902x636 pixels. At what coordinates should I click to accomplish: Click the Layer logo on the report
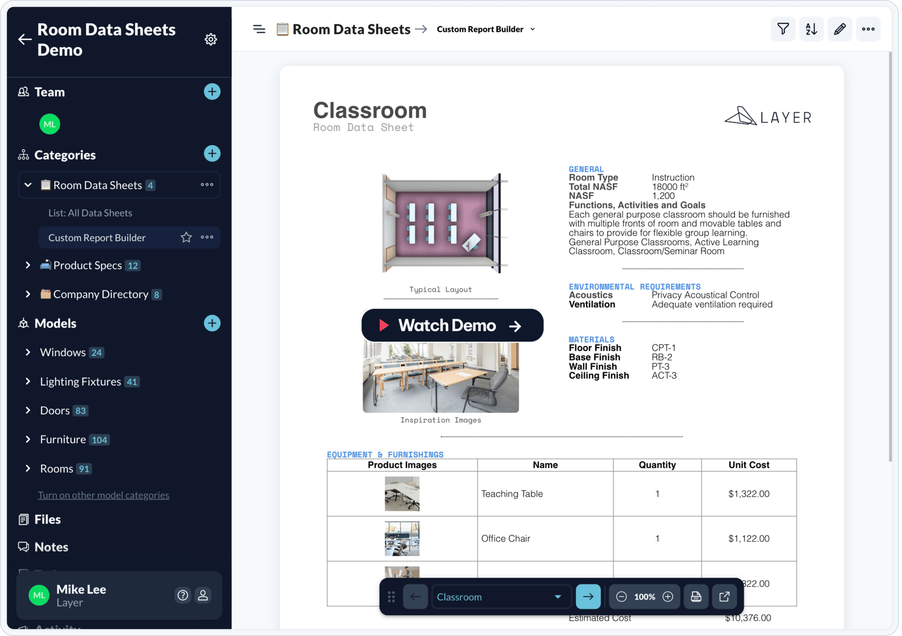point(768,116)
